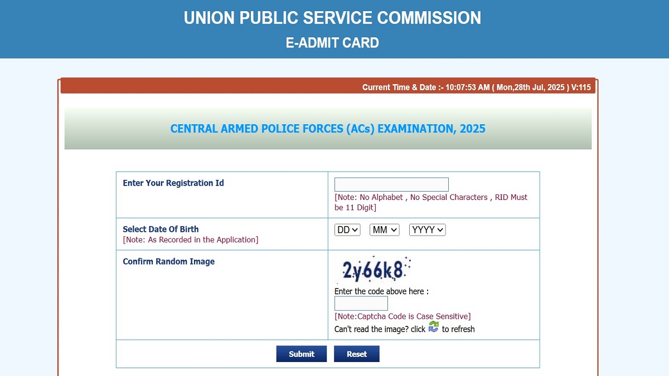Open the YYYY year dropdown

(427, 229)
